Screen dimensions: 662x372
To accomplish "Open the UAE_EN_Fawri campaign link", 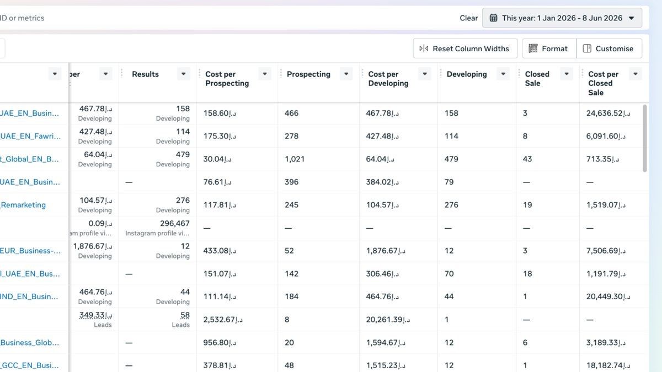I will click(30, 136).
